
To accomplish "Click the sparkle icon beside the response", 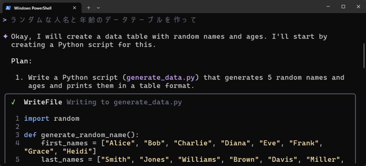I will (x=5, y=37).
